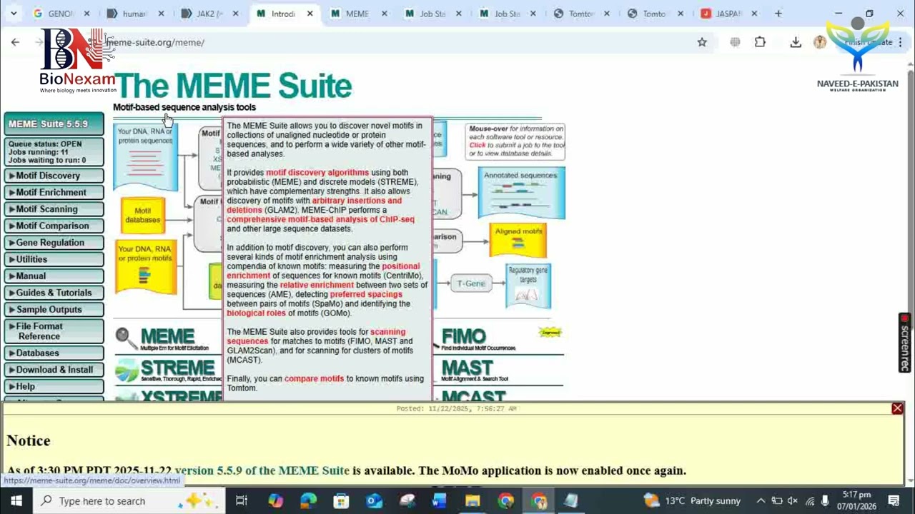Expand the Gene Regulation menu

click(x=54, y=243)
